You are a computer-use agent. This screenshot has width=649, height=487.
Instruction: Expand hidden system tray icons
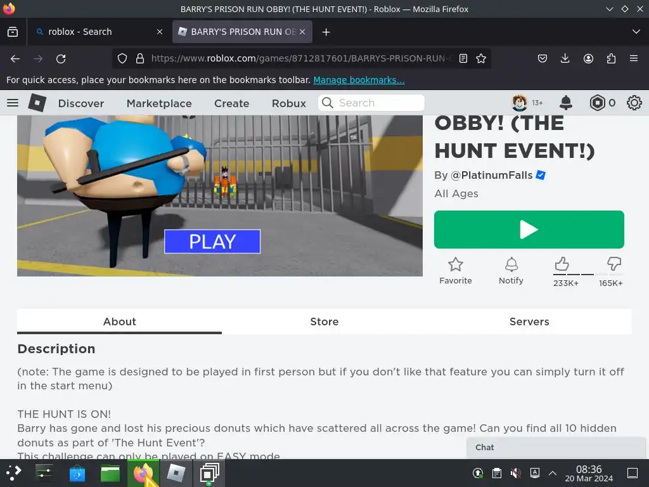click(x=552, y=473)
